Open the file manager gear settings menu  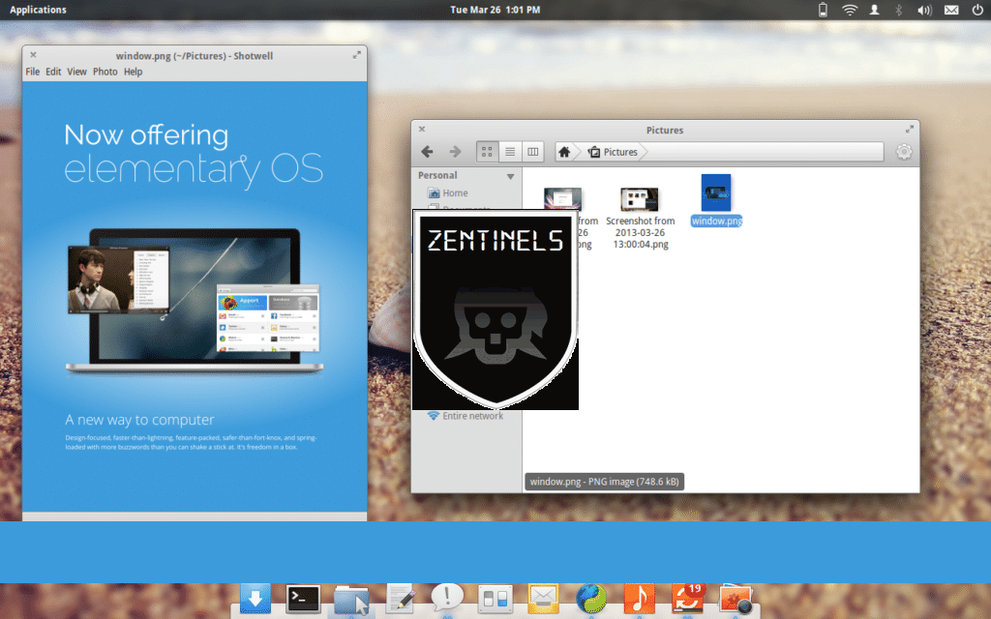point(904,152)
